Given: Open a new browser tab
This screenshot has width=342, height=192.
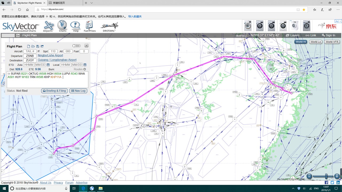Looking at the screenshot, I should click(86, 3).
